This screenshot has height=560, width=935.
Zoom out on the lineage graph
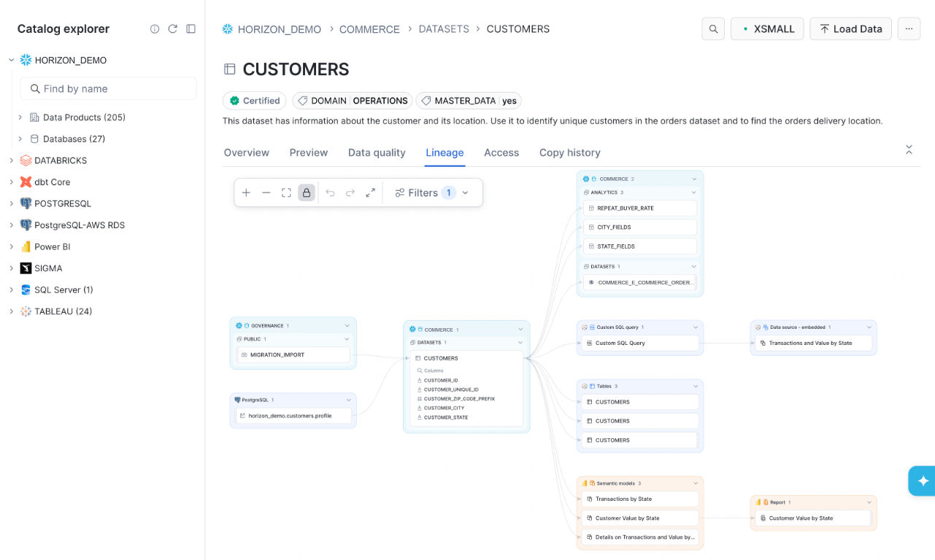[266, 192]
